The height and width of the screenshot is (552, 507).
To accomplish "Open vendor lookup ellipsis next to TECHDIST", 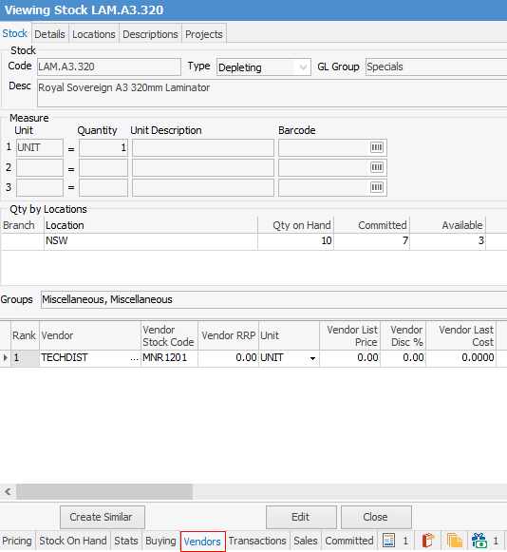I will point(134,358).
